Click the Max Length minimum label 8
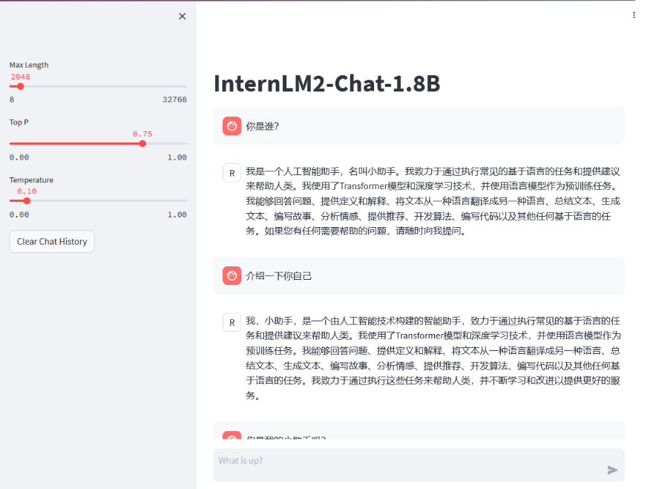 pyautogui.click(x=12, y=99)
